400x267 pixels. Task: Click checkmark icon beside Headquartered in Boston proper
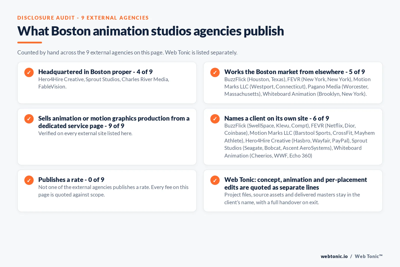29,72
